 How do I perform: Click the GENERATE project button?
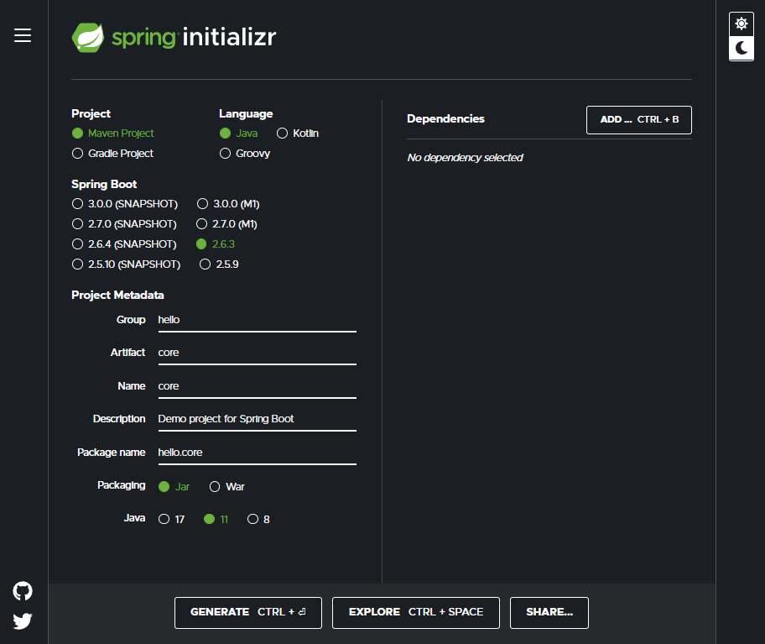pyautogui.click(x=247, y=612)
